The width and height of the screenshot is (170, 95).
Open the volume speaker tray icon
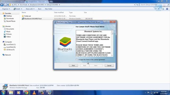pyautogui.click(x=157, y=93)
